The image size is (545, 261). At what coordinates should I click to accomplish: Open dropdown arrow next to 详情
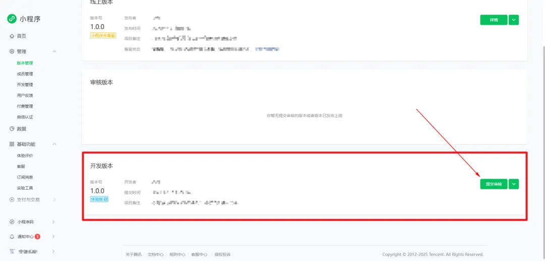coord(514,20)
